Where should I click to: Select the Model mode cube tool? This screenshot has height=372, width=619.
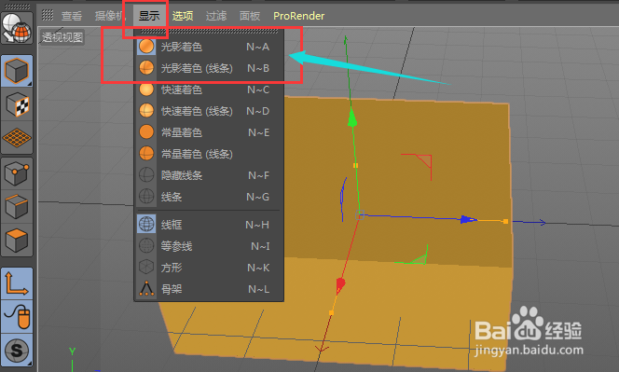pyautogui.click(x=17, y=71)
